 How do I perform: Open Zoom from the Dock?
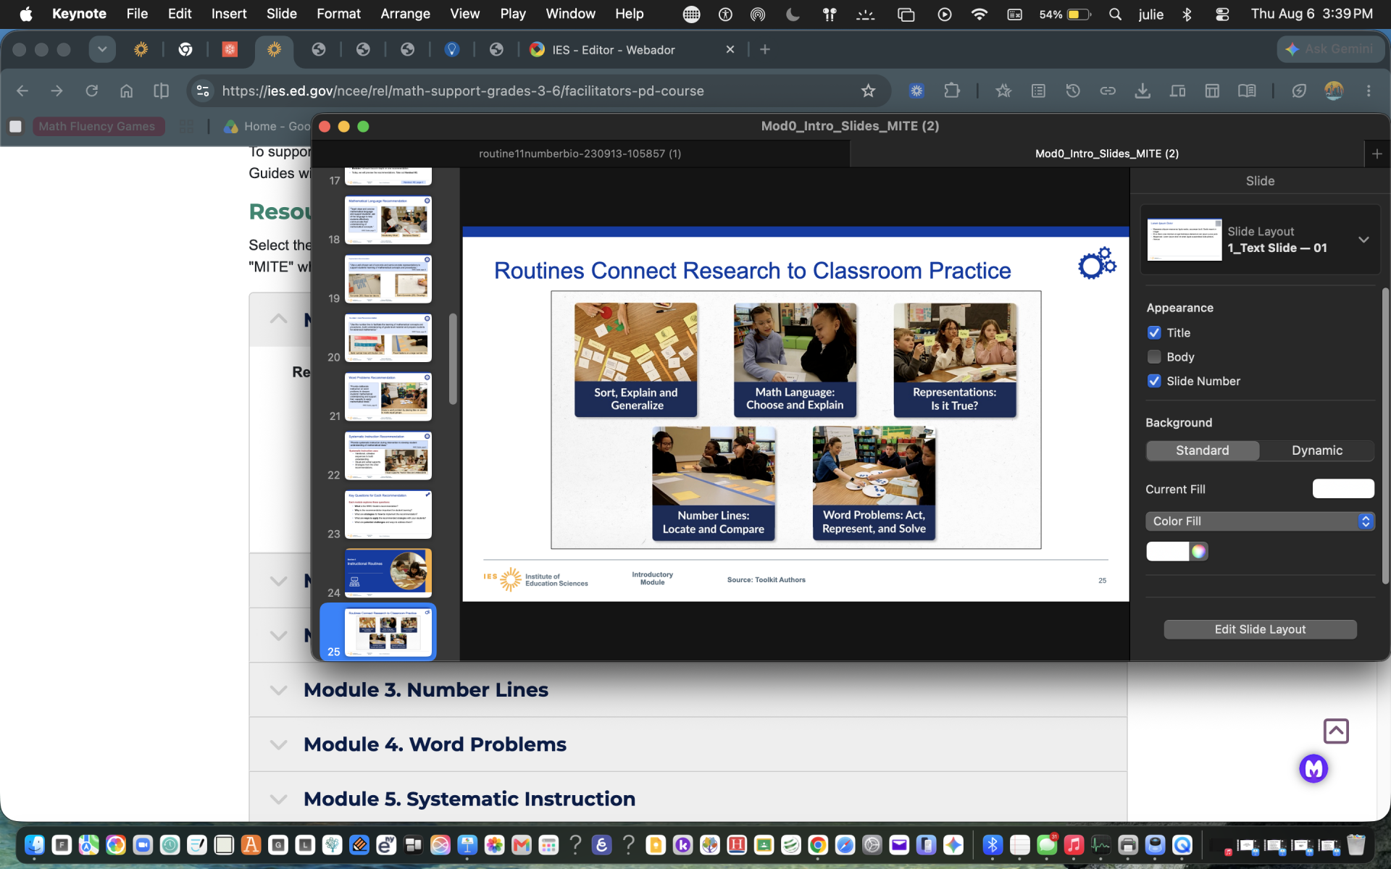pos(143,844)
